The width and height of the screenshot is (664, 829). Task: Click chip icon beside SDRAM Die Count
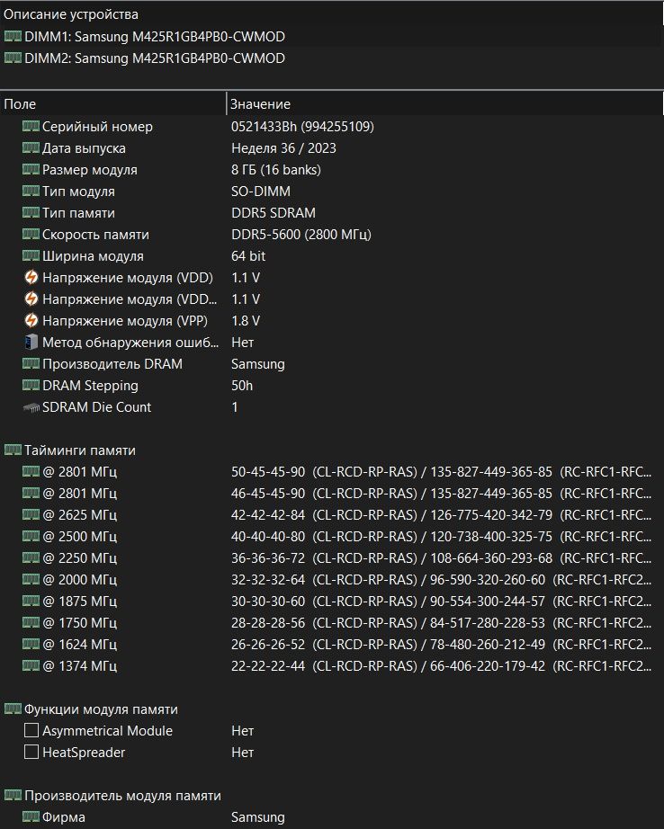point(31,407)
